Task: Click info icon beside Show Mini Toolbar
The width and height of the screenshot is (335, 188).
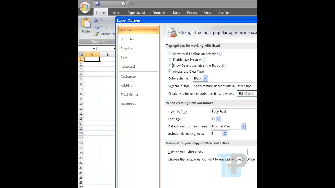Action: [x=221, y=54]
